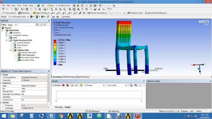Click the yellow lightbulb animation icon
Viewport: 212px width, 119px height.
click(81, 85)
